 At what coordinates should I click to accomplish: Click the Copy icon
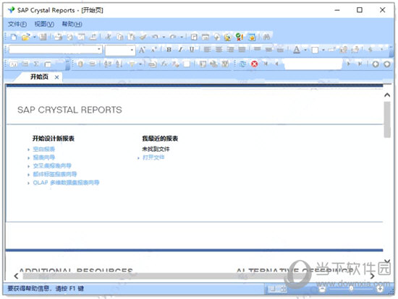[x=120, y=37]
